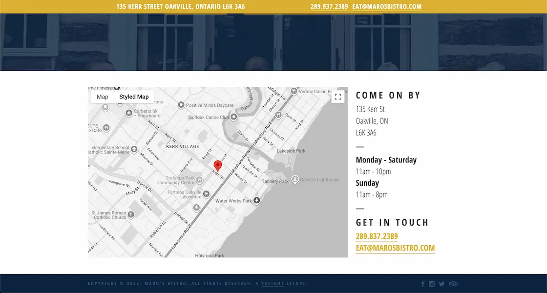
Task: Click the red location marker on Kerr St
Action: tap(218, 166)
